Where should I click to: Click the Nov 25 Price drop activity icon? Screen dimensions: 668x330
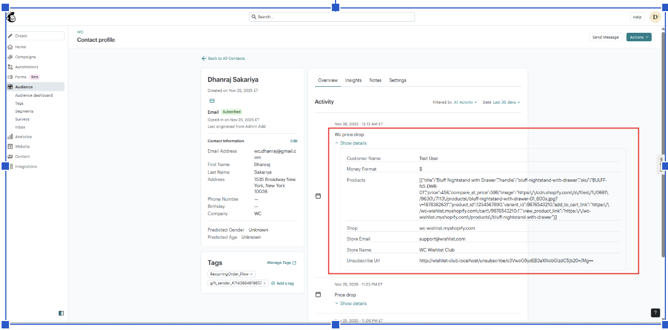[318, 295]
